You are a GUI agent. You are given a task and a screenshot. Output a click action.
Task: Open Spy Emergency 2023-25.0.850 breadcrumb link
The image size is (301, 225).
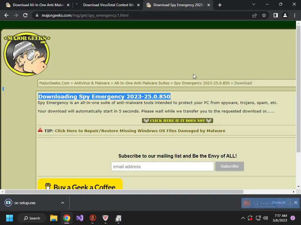202,83
